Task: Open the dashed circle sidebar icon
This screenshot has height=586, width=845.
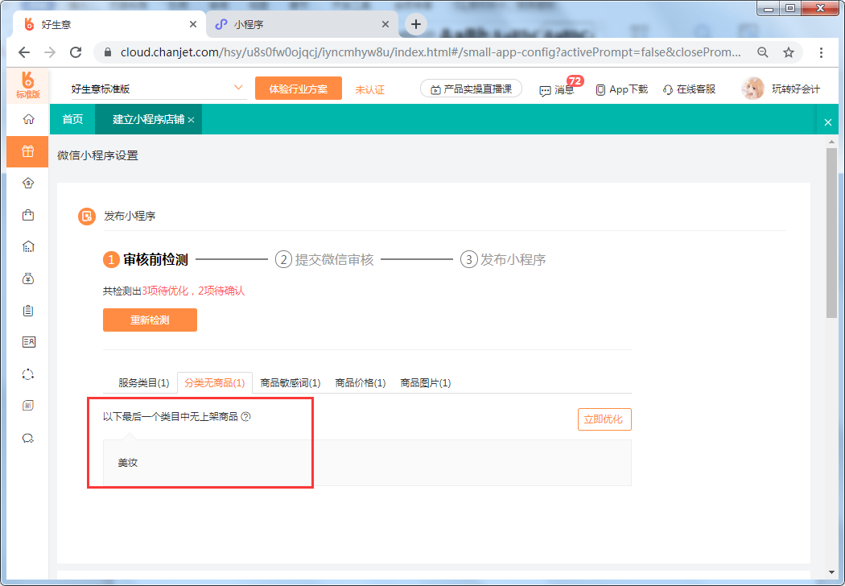Action: (x=28, y=374)
